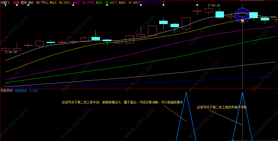Click the star marker below MA20 label

point(73,5)
